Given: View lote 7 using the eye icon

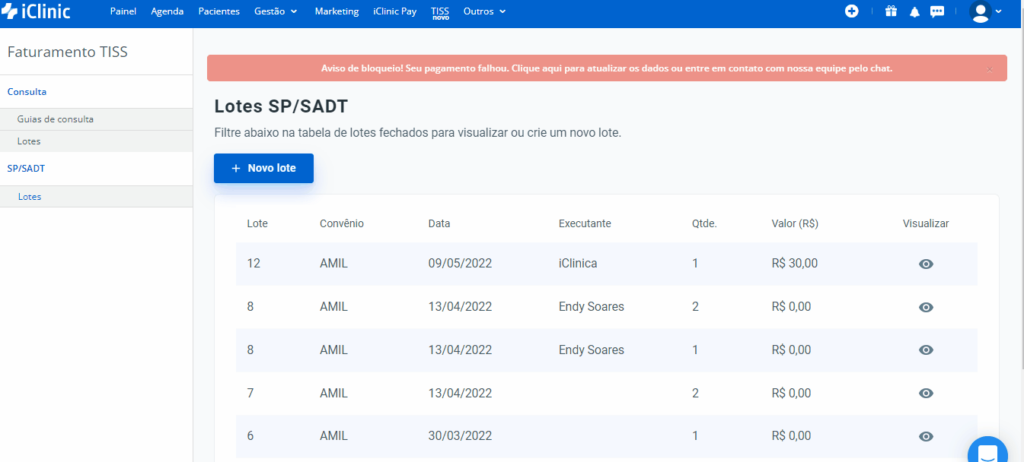Looking at the screenshot, I should coord(926,393).
